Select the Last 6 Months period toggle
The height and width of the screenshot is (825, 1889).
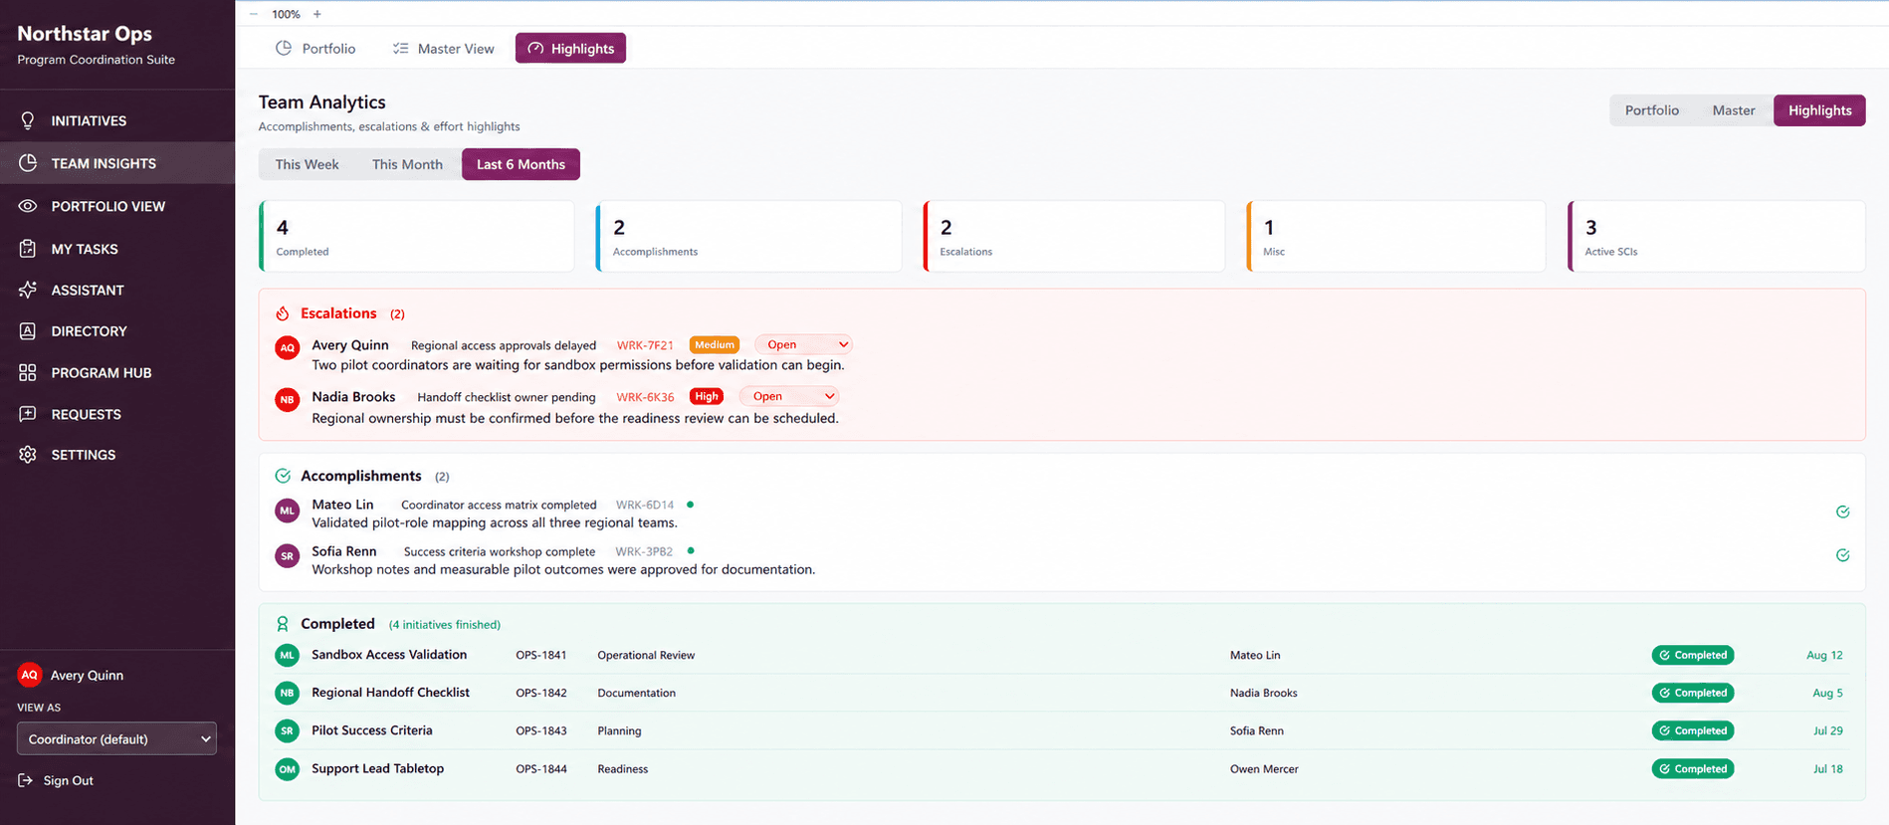[521, 164]
